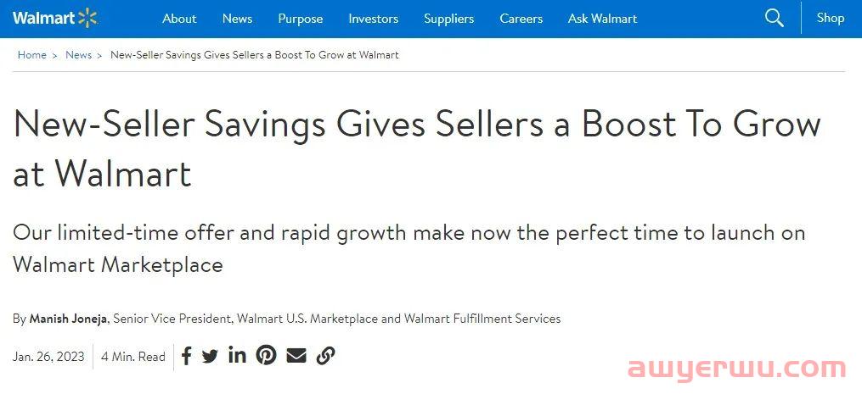Go to Suppliers section
Image resolution: width=862 pixels, height=394 pixels.
[x=448, y=19]
